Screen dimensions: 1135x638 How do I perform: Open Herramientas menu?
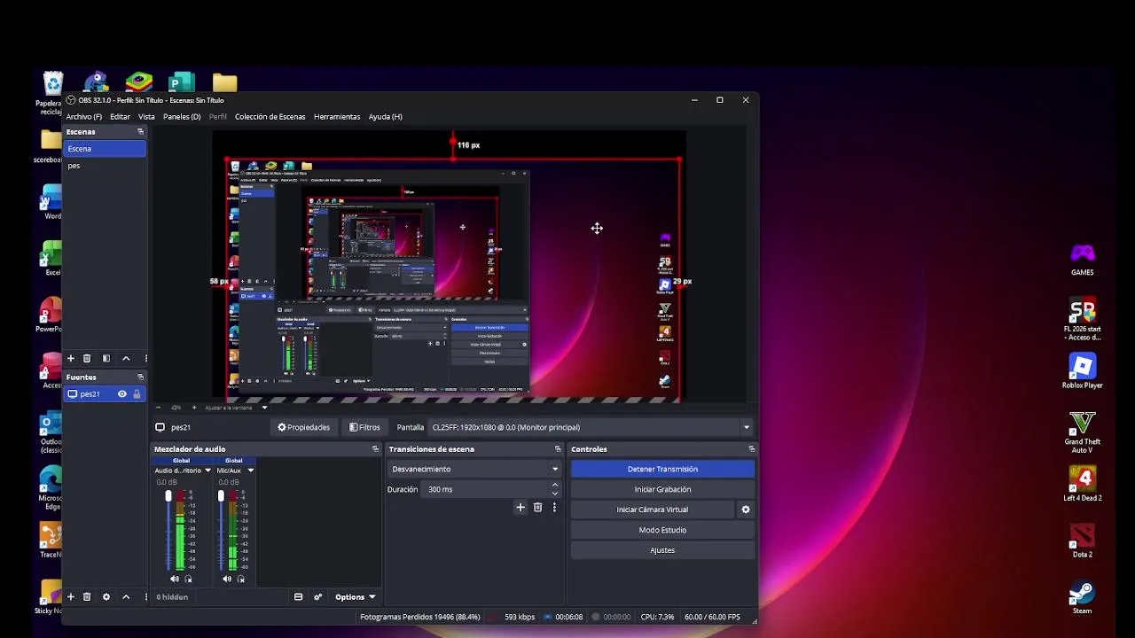click(337, 116)
